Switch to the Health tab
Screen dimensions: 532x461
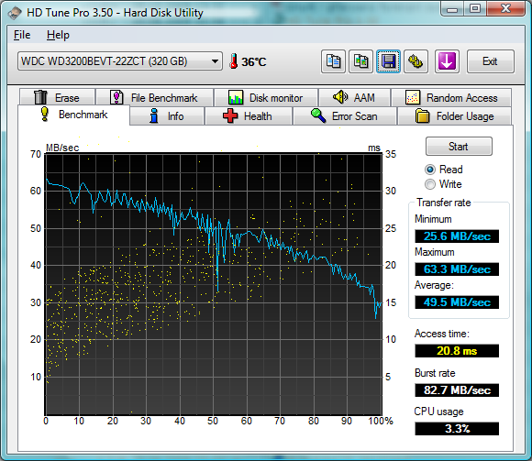coord(249,116)
